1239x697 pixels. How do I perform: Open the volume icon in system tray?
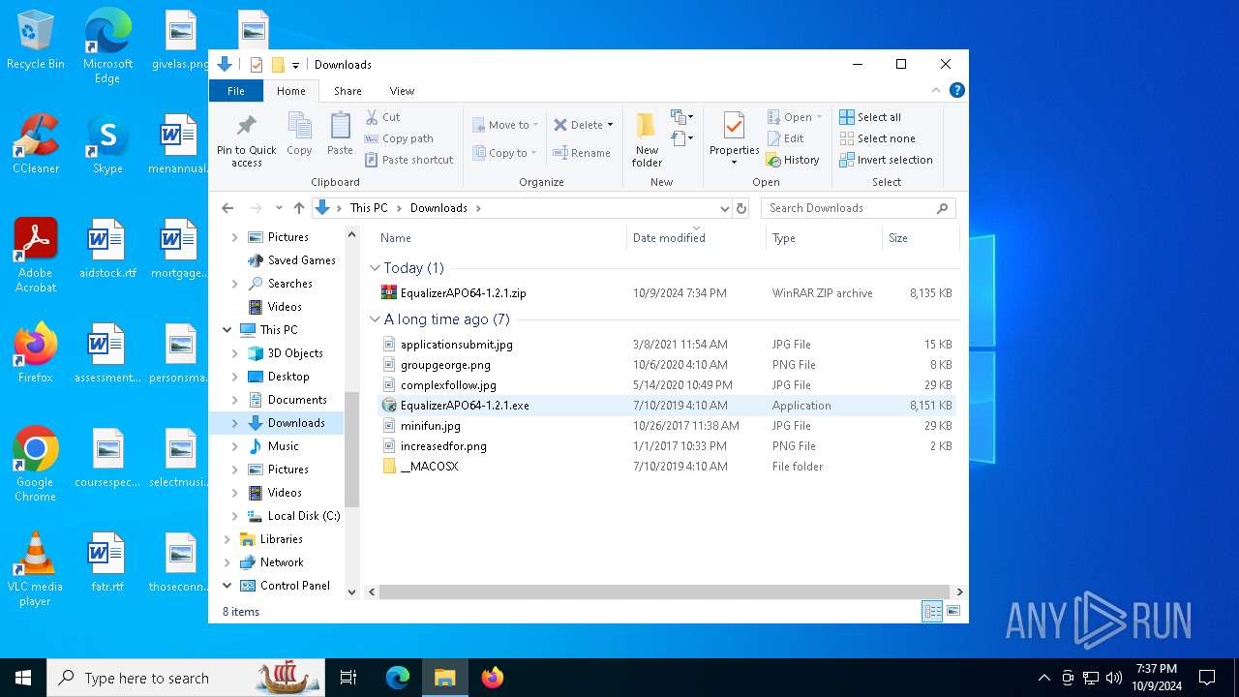(x=1114, y=678)
